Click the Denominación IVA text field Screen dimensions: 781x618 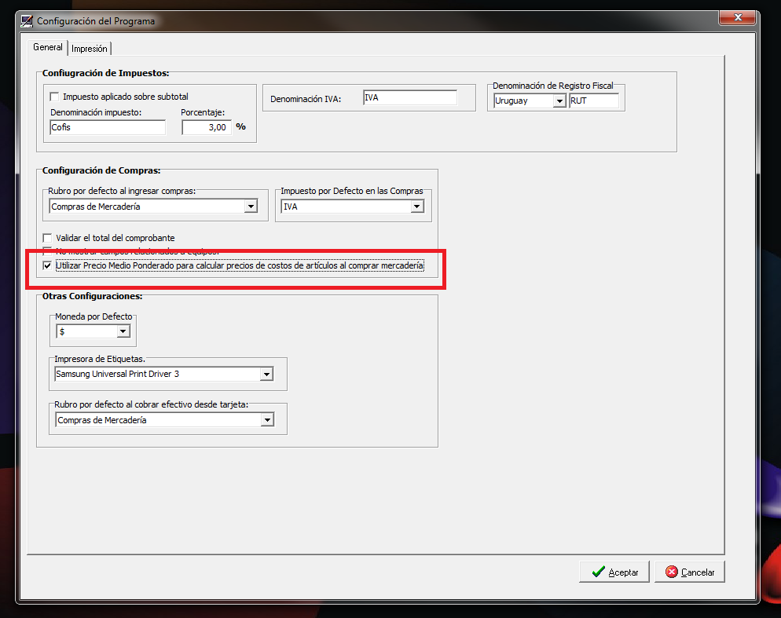(409, 98)
